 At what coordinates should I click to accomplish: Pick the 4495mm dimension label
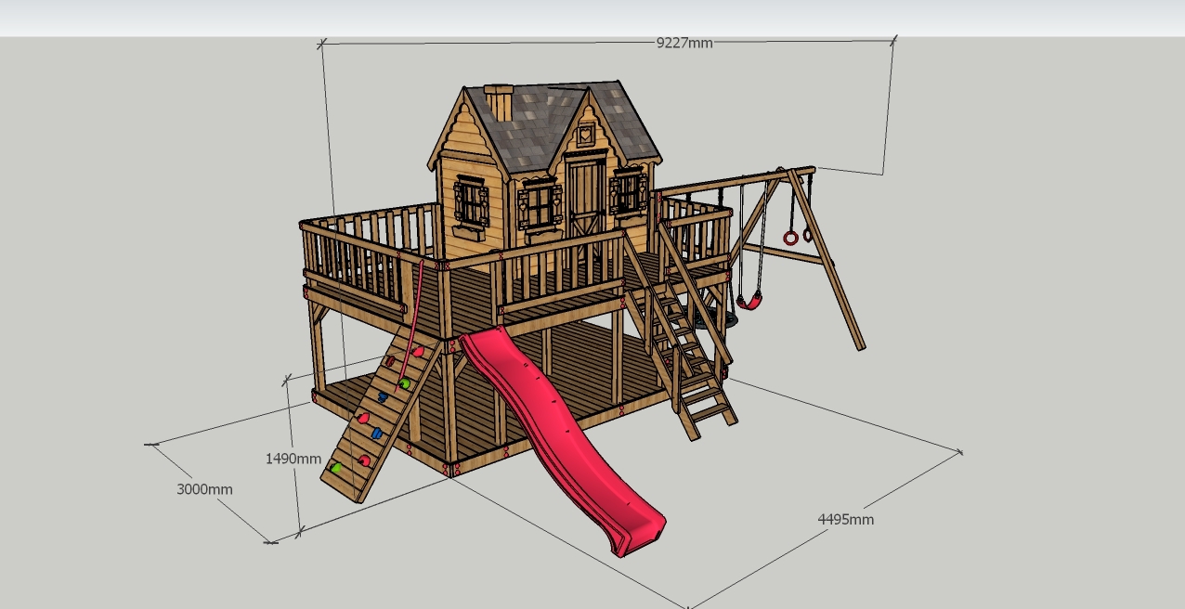[846, 520]
